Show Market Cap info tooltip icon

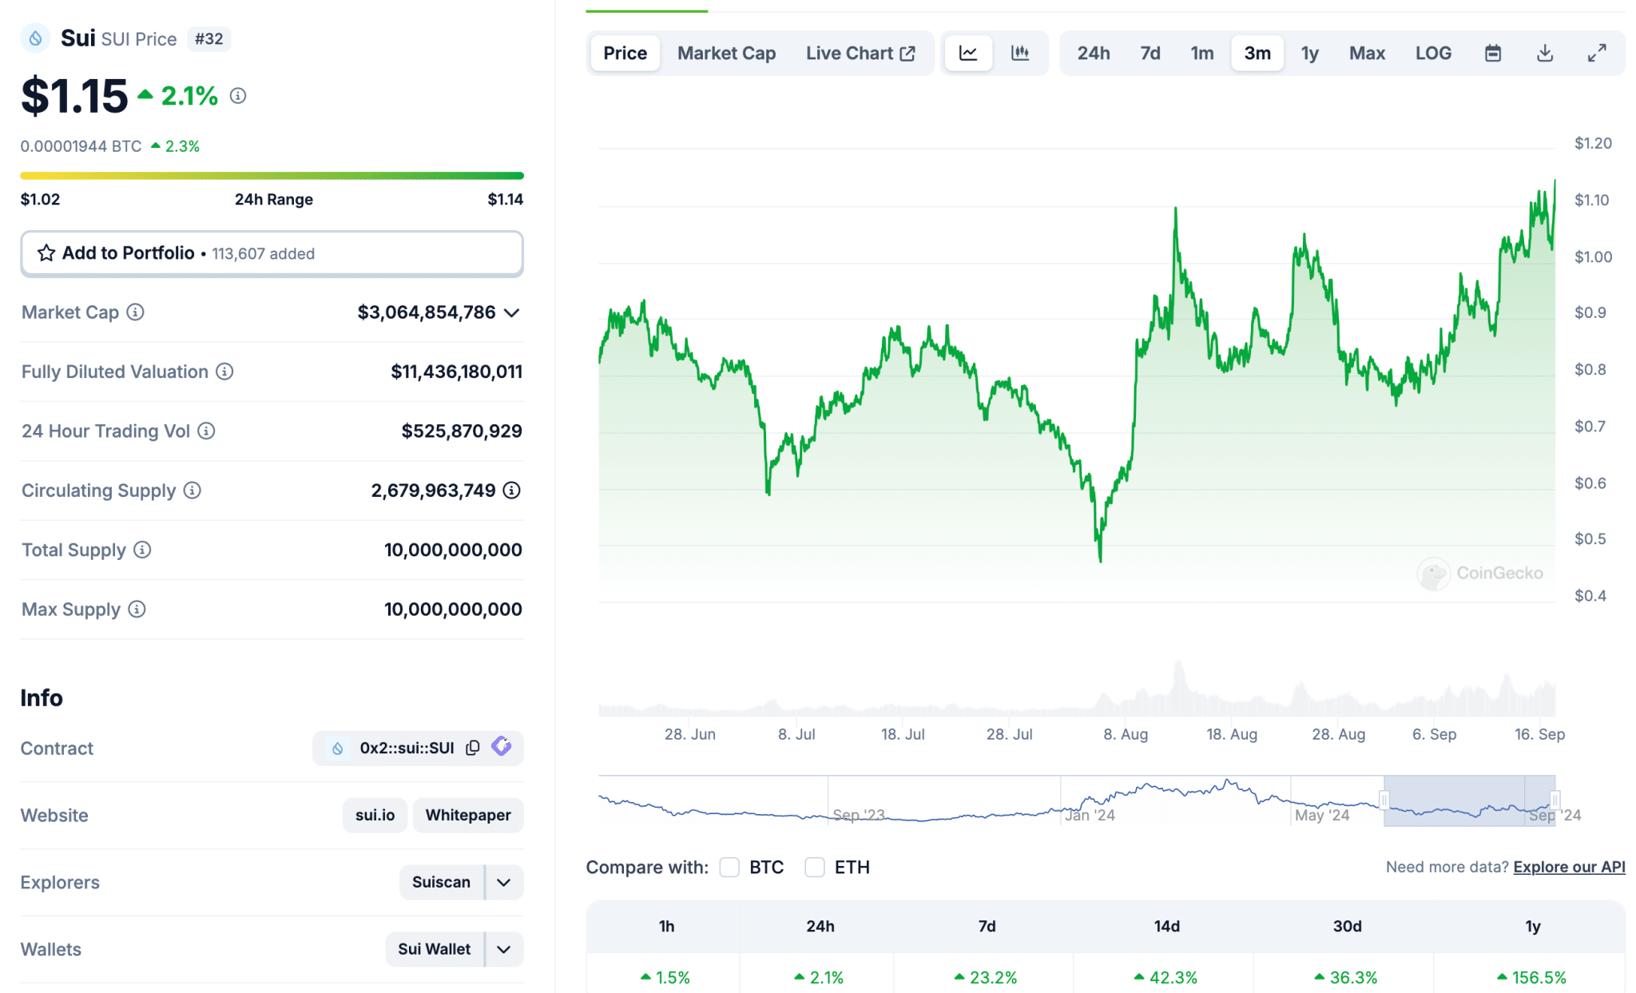tap(136, 312)
